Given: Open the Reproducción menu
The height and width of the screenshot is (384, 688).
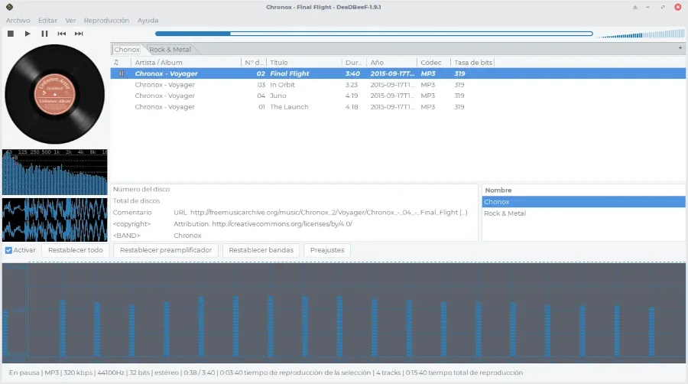Looking at the screenshot, I should 106,20.
